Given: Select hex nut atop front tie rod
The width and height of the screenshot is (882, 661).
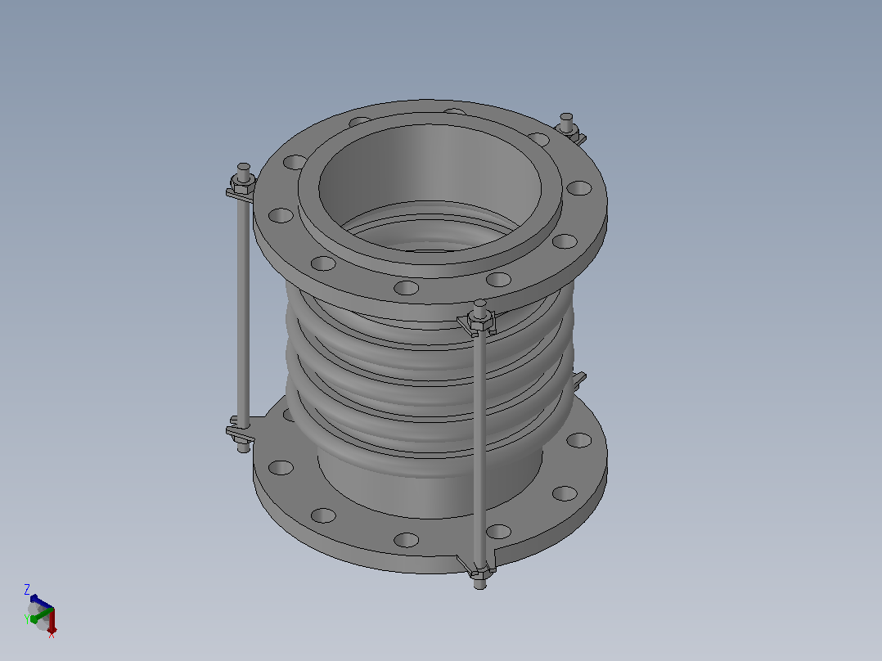Looking at the screenshot, I should tap(480, 323).
